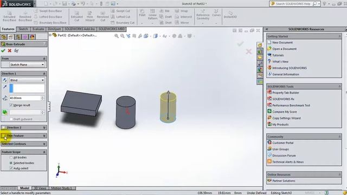This screenshot has height=195, width=347.
Task: Click New Document link
Action: (x=282, y=42)
